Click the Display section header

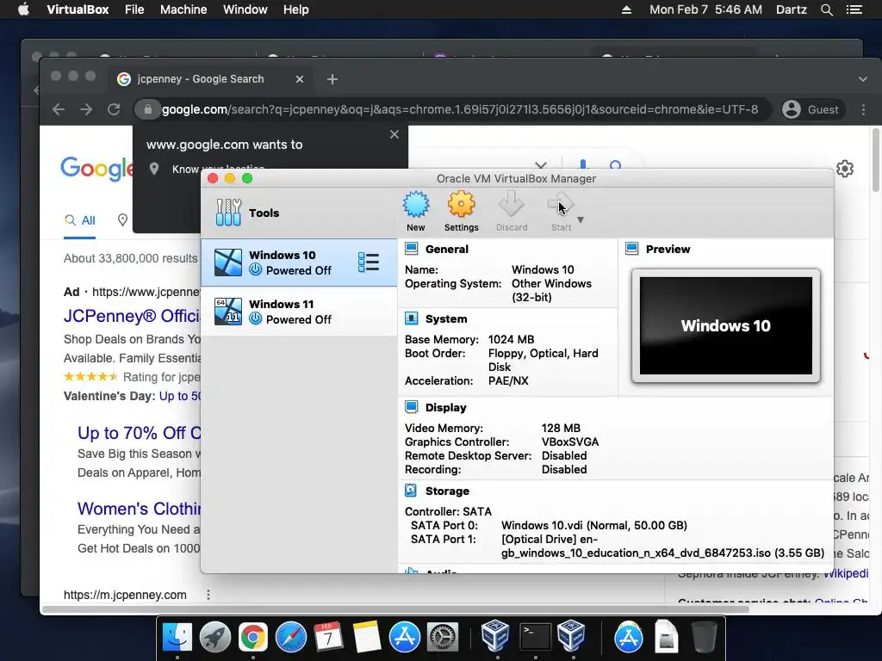coord(445,407)
